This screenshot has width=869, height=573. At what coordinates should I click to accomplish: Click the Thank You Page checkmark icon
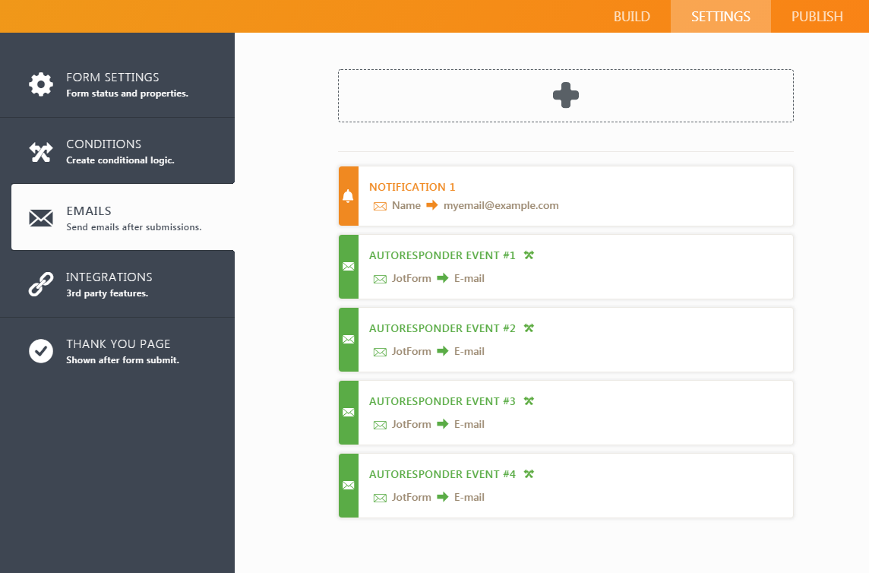click(41, 351)
